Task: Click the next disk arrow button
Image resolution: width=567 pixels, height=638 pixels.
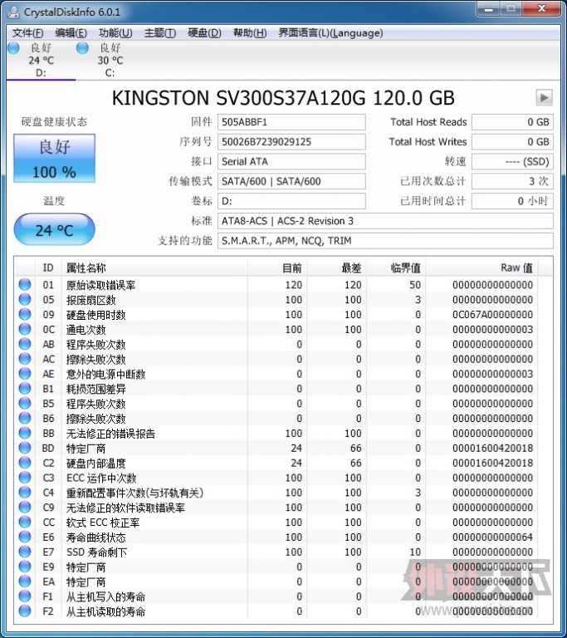Action: click(544, 98)
